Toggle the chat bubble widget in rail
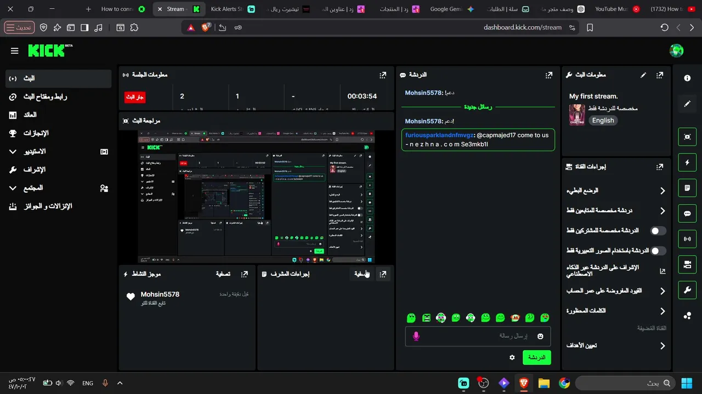 687,213
